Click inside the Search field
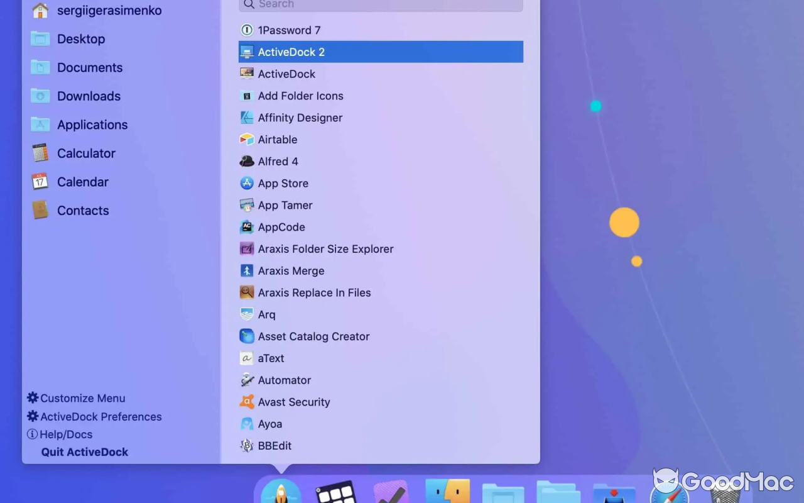The height and width of the screenshot is (503, 804). [x=380, y=5]
